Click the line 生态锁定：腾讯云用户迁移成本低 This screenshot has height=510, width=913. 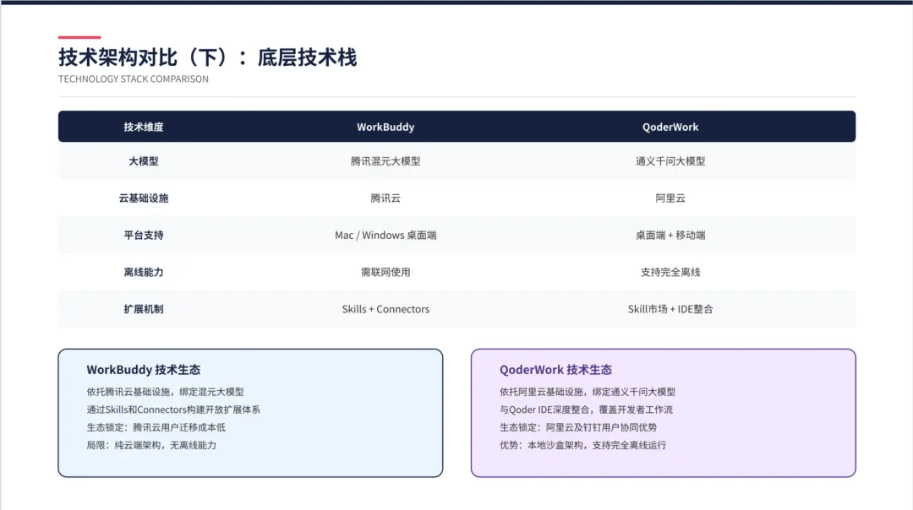click(156, 427)
